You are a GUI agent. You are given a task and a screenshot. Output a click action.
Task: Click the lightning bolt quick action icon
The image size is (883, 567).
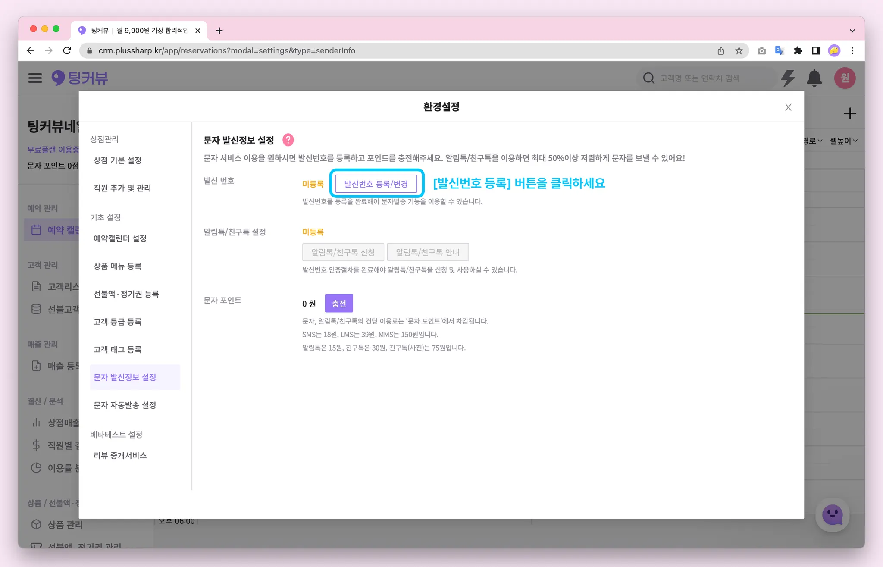click(788, 78)
